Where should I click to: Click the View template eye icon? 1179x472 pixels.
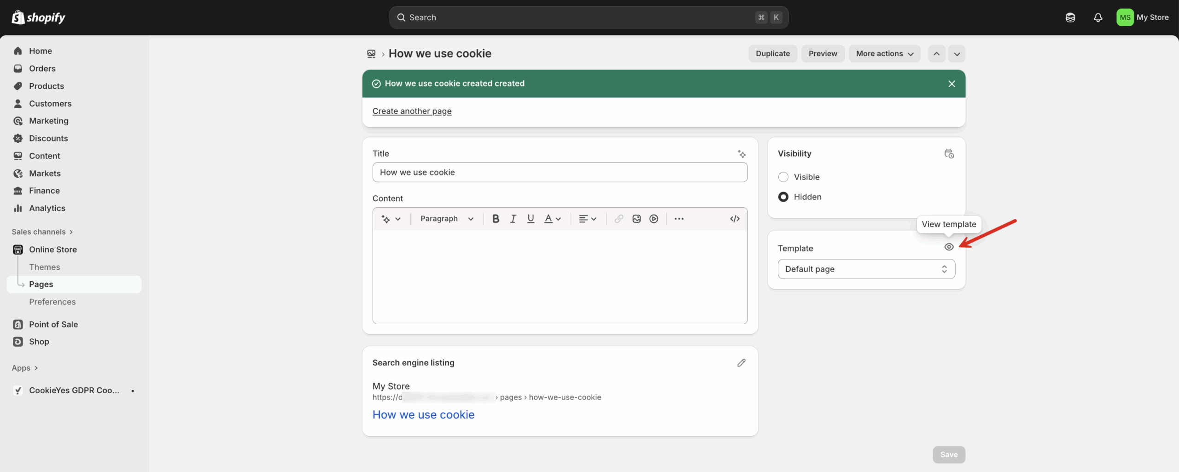(x=949, y=247)
